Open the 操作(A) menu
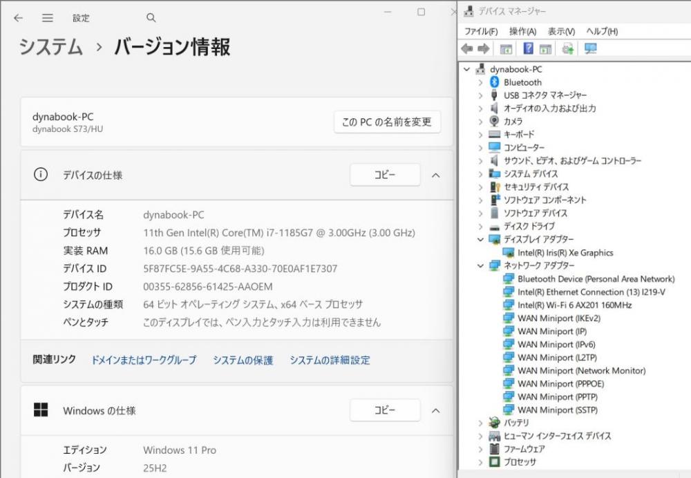 [x=522, y=31]
